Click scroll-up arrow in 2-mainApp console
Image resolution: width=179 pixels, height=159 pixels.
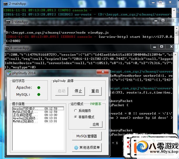174,11
